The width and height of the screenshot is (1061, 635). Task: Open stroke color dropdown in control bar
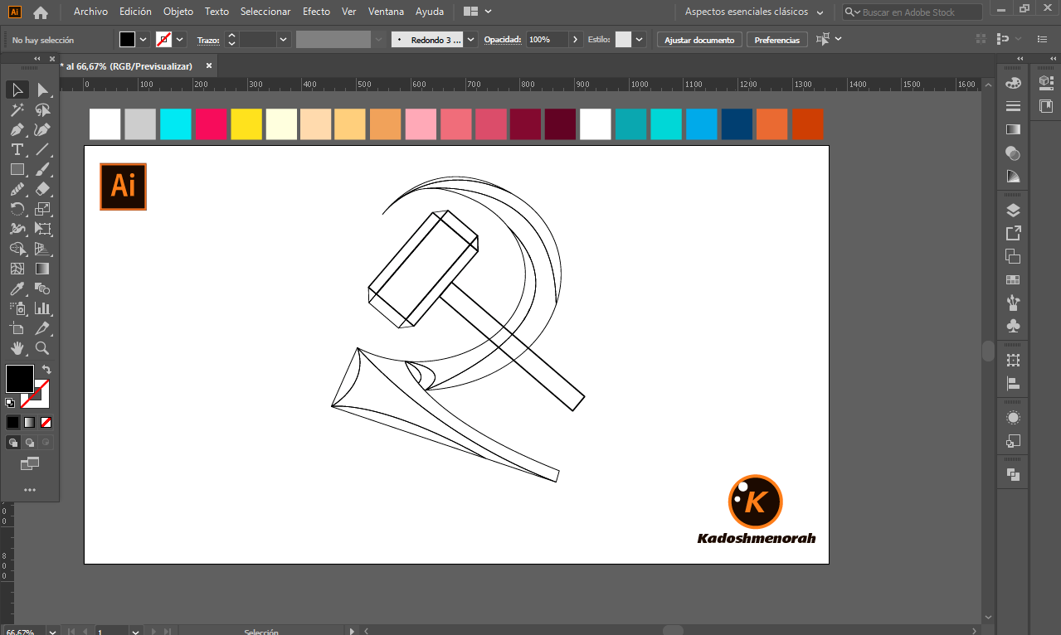tap(180, 40)
